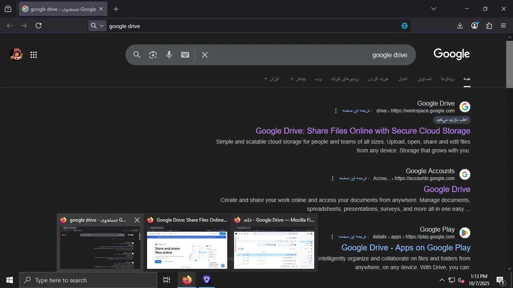Select the همه (All) results tab
Image resolution: width=513 pixels, height=288 pixels.
(x=467, y=79)
